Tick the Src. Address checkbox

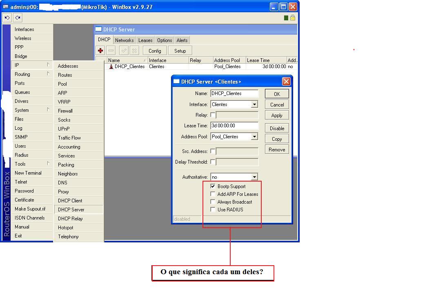[x=213, y=151]
